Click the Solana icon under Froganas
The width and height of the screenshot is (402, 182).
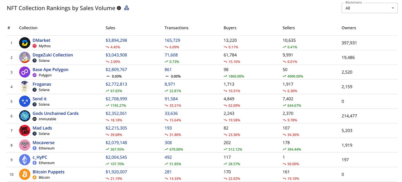(35, 90)
